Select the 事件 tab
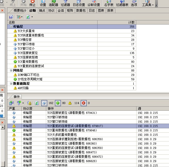Screen dimensions: 169x167 (x=17, y=97)
